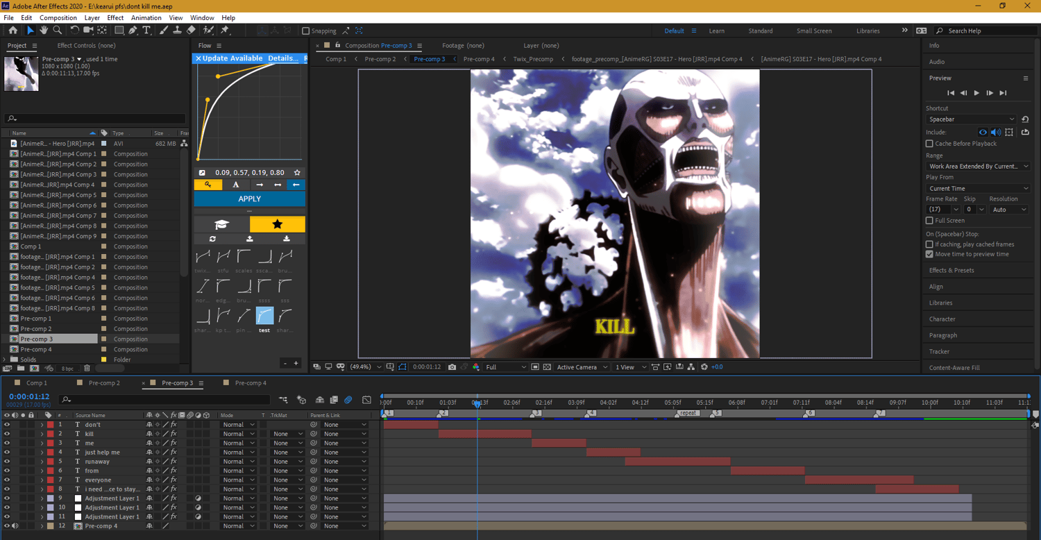Open Flow graduation cap presets tab
Screen dimensions: 1041x540
pyautogui.click(x=221, y=224)
